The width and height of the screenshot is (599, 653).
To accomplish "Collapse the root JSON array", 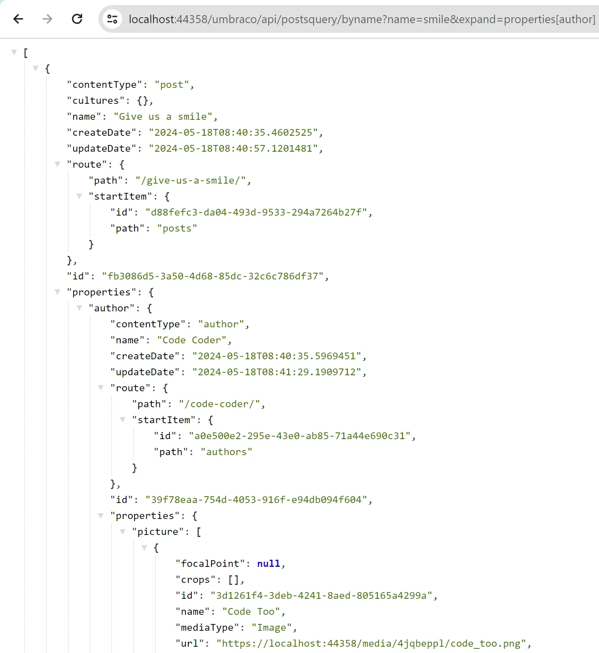I will pyautogui.click(x=14, y=52).
